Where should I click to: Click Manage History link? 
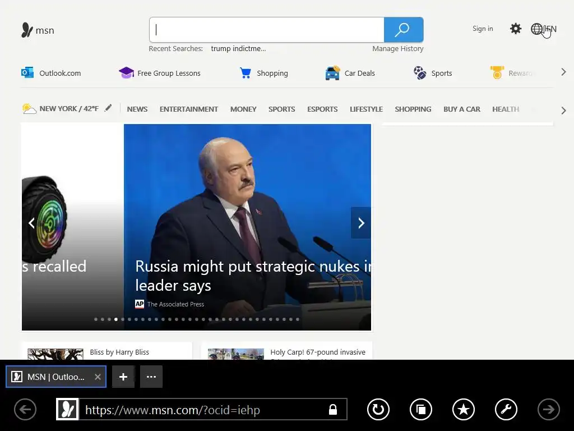coord(398,48)
